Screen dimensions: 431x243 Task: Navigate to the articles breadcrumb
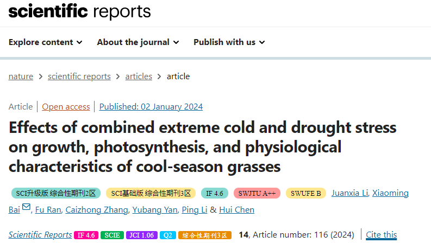coord(139,76)
